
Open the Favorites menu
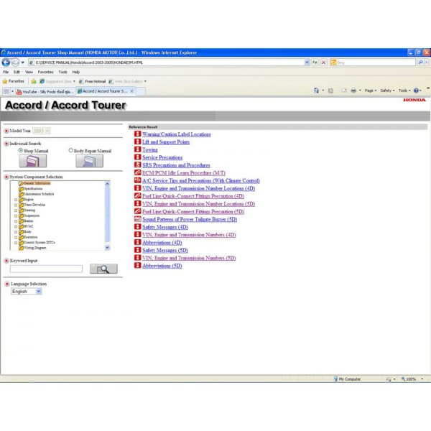pyautogui.click(x=46, y=72)
